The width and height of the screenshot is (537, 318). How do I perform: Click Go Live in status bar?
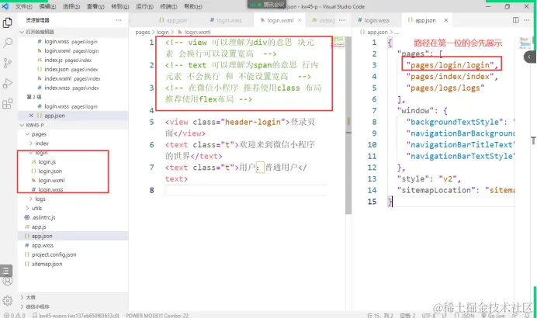pyautogui.click(x=493, y=315)
